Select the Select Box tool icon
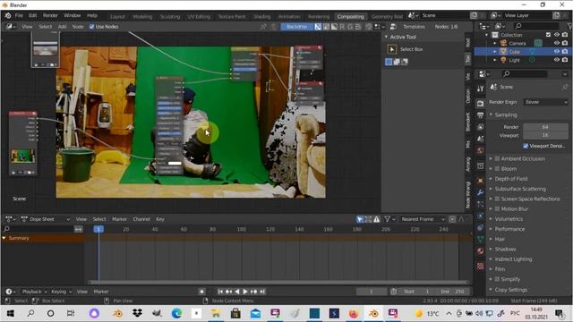The image size is (573, 322). (392, 49)
